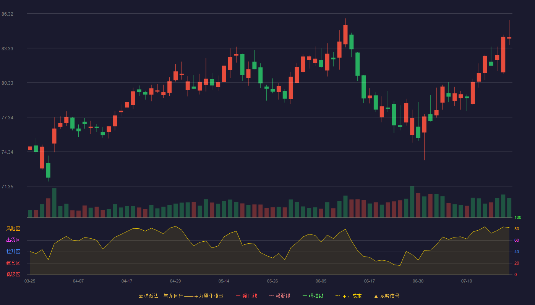Toggle the 龙吟信号 legend entry
This screenshot has height=305, width=535.
pos(387,296)
